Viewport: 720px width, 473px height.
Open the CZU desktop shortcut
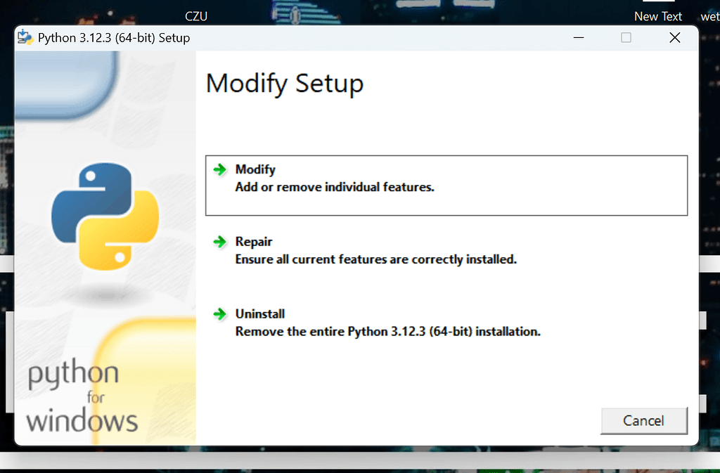click(x=196, y=15)
